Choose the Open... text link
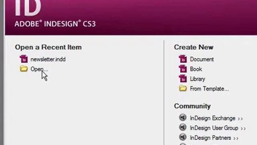The height and width of the screenshot is (145, 257). tap(39, 69)
